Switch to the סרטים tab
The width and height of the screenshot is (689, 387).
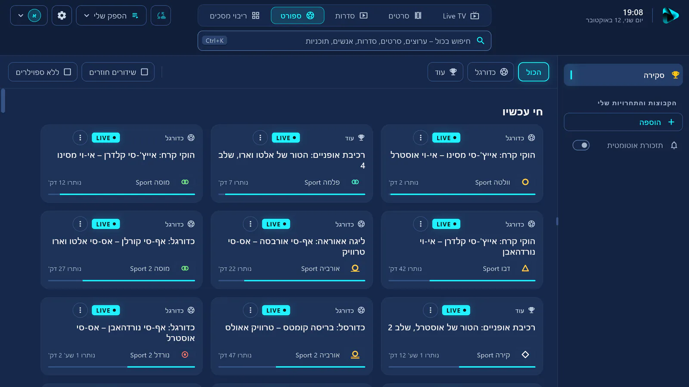click(405, 16)
